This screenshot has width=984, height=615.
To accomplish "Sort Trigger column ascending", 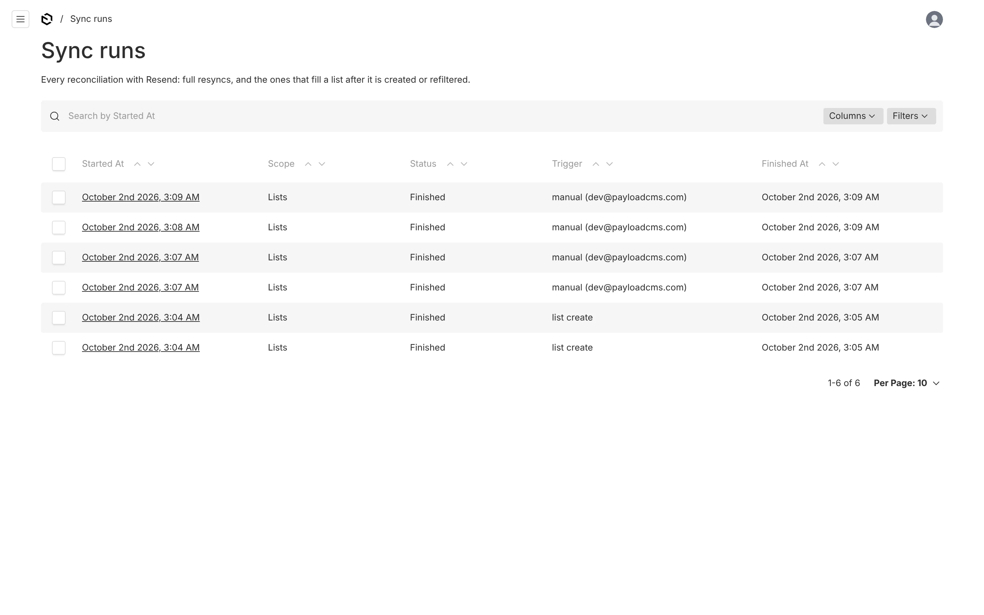I will click(596, 164).
